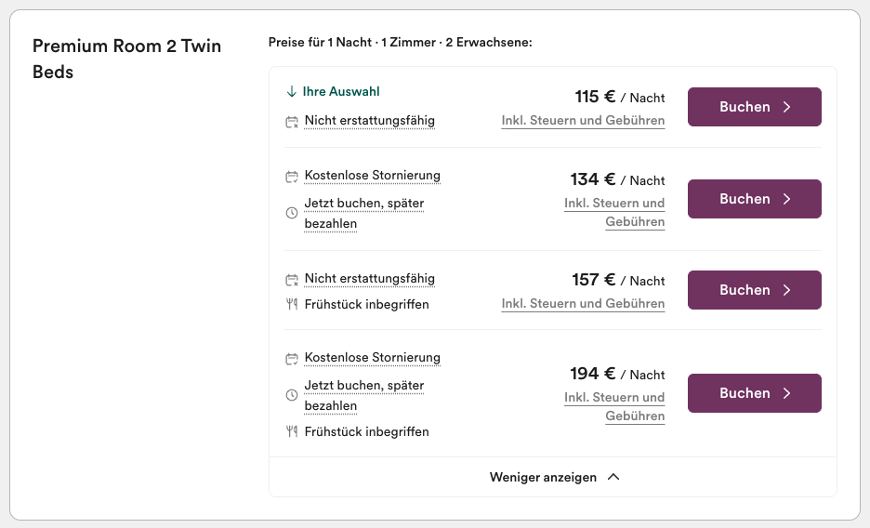Viewport: 870px width, 528px height.
Task: Click Jetzt buchen, später bezahlen in 194 € offer
Action: click(364, 395)
